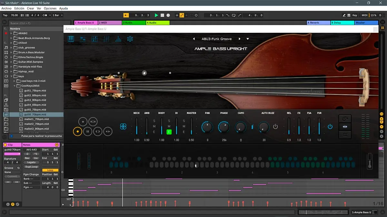Image resolution: width=387 pixels, height=217 pixels.
Task: Expand the cool keys rnb 2 midi folder
Action: (15, 81)
